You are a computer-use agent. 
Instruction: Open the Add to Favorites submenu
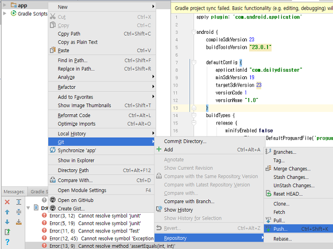point(102,97)
